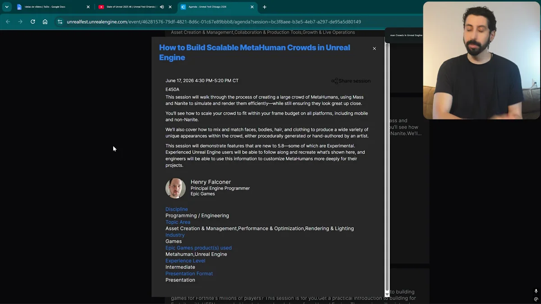541x304 pixels.
Task: Click the Games industry value
Action: pos(174,241)
